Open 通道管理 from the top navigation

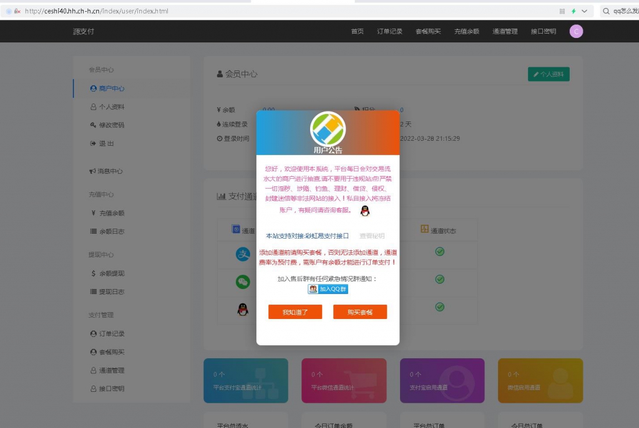tap(505, 31)
